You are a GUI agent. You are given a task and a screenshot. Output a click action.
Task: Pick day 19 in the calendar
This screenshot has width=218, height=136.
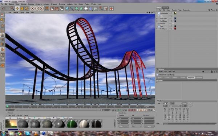pyautogui.click(x=169, y=117)
